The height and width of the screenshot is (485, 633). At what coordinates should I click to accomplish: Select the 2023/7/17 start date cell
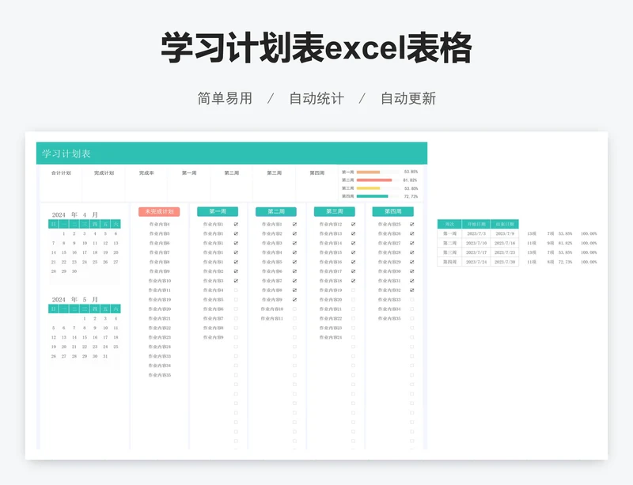pos(476,252)
